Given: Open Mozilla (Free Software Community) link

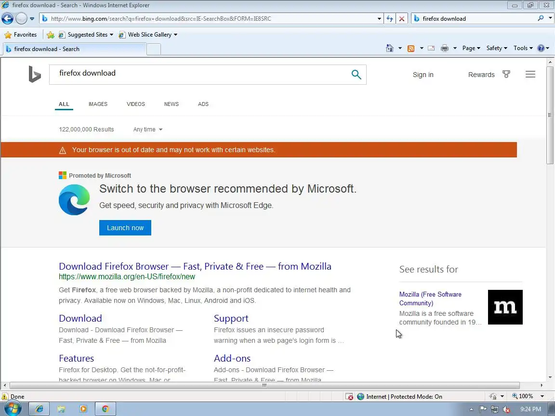Looking at the screenshot, I should (x=430, y=299).
